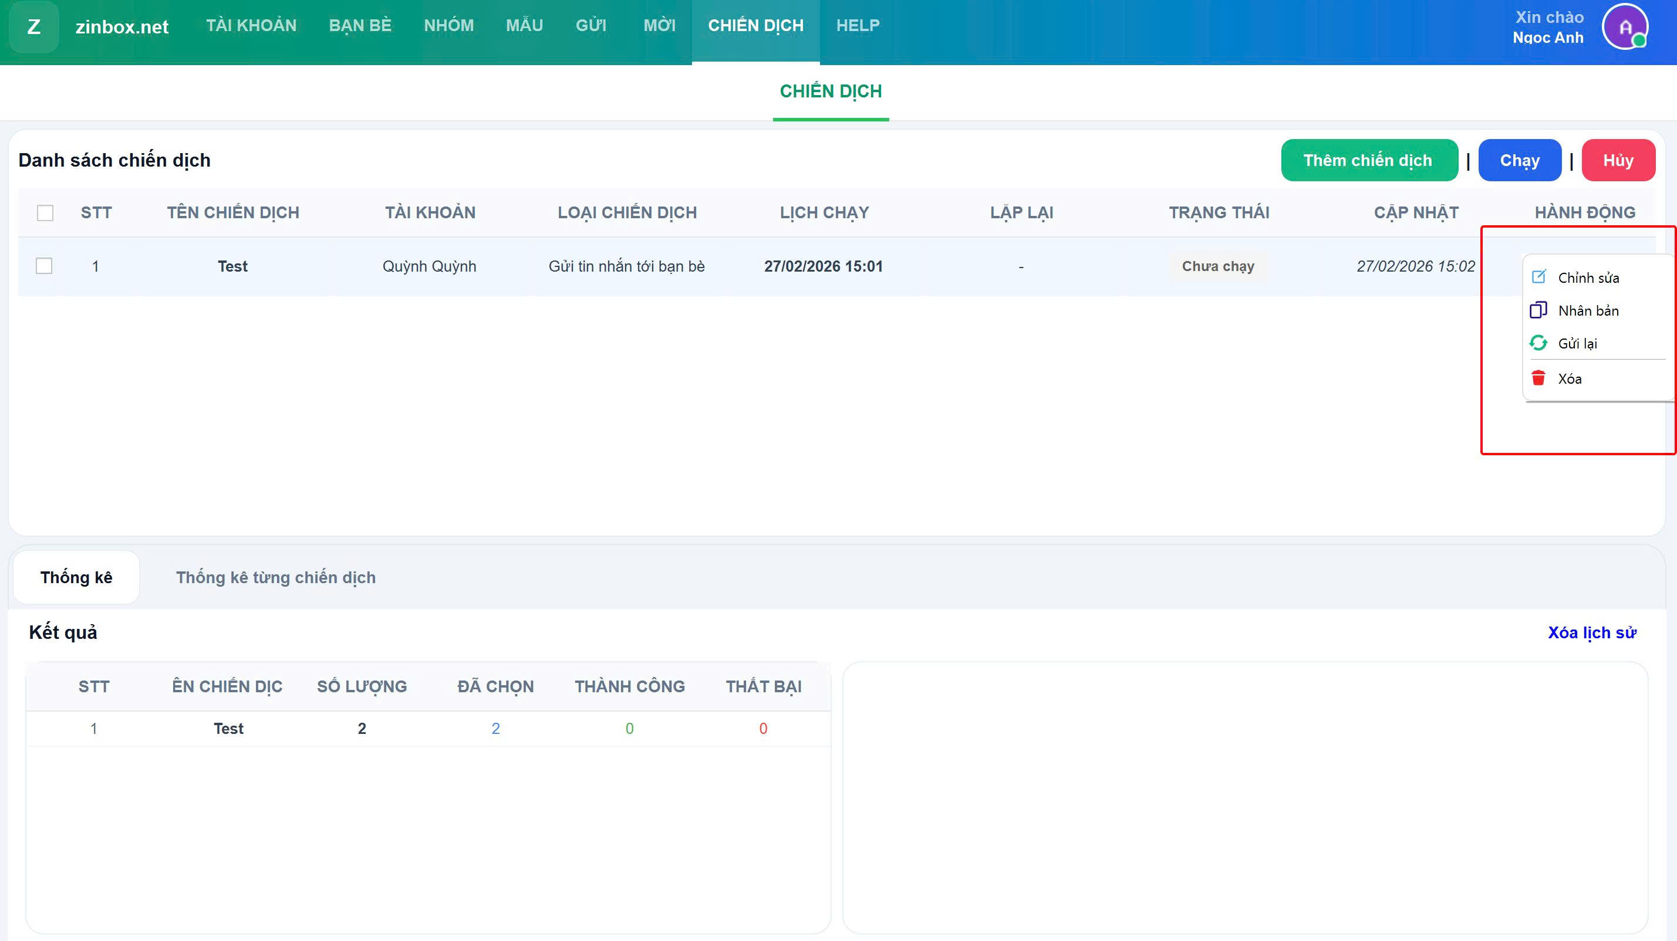Screen dimensions: 1677x941
Task: Click the Z logo icon
Action: coord(34,28)
